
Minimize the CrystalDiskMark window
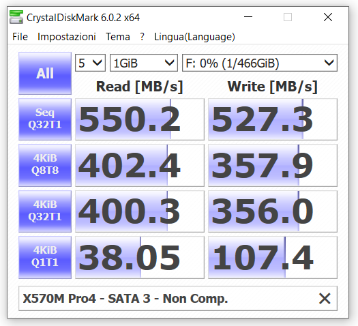tap(248, 17)
